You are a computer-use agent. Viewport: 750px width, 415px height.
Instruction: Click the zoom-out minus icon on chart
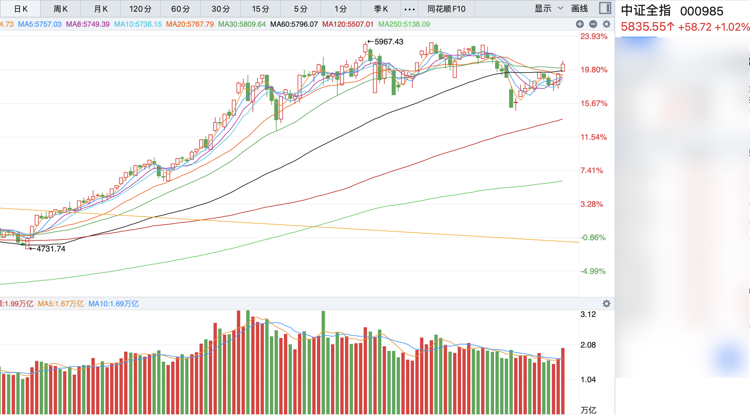click(593, 24)
